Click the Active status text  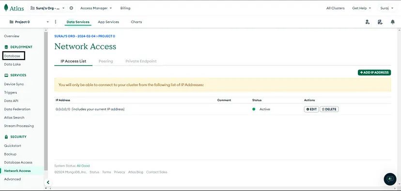(265, 109)
